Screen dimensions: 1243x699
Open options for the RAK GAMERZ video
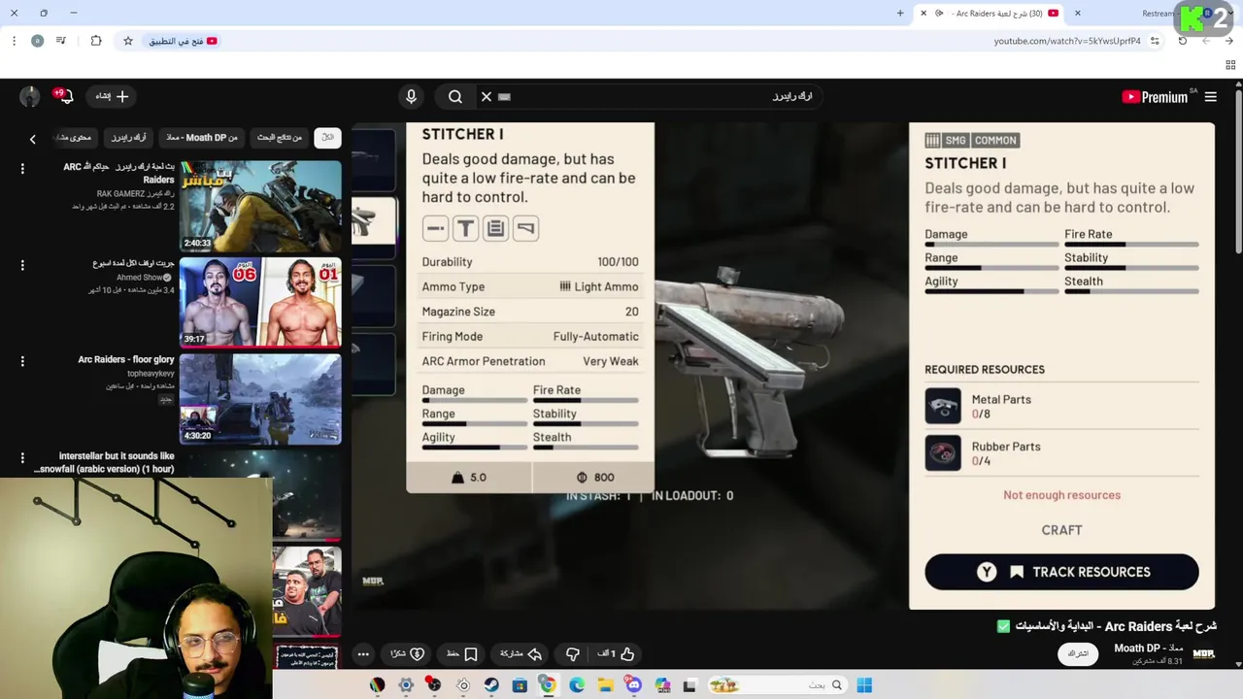(x=22, y=169)
